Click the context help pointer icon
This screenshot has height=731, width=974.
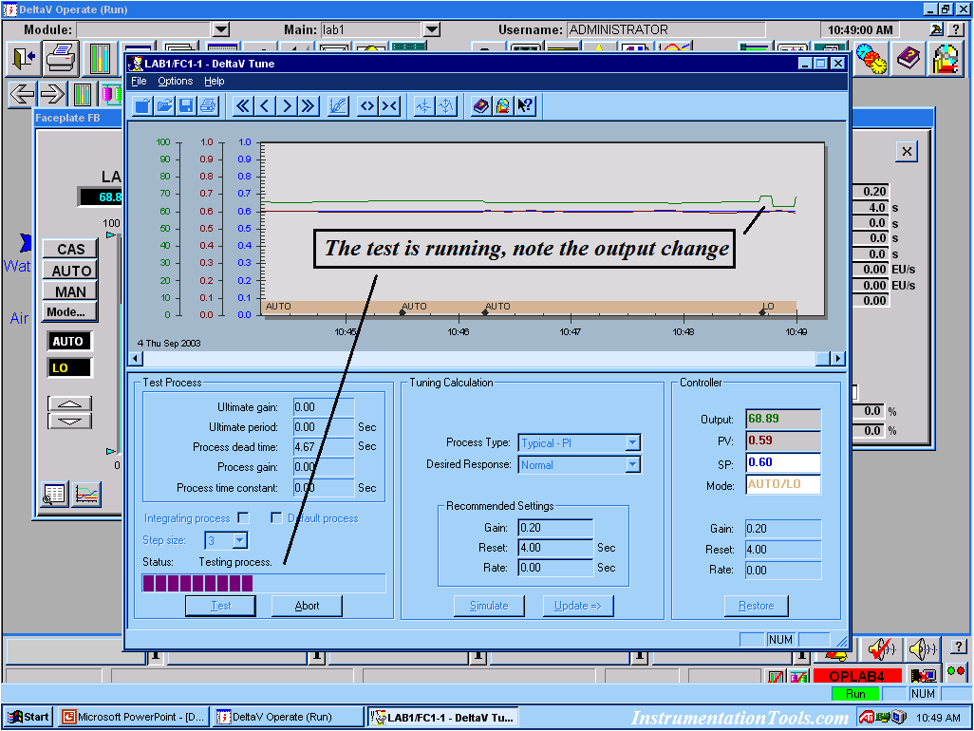(x=525, y=106)
